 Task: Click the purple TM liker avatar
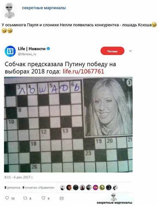(95, 188)
